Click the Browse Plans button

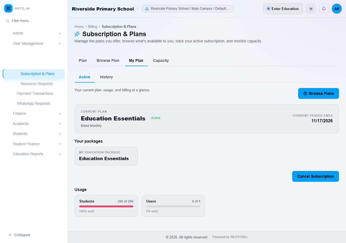318,93
